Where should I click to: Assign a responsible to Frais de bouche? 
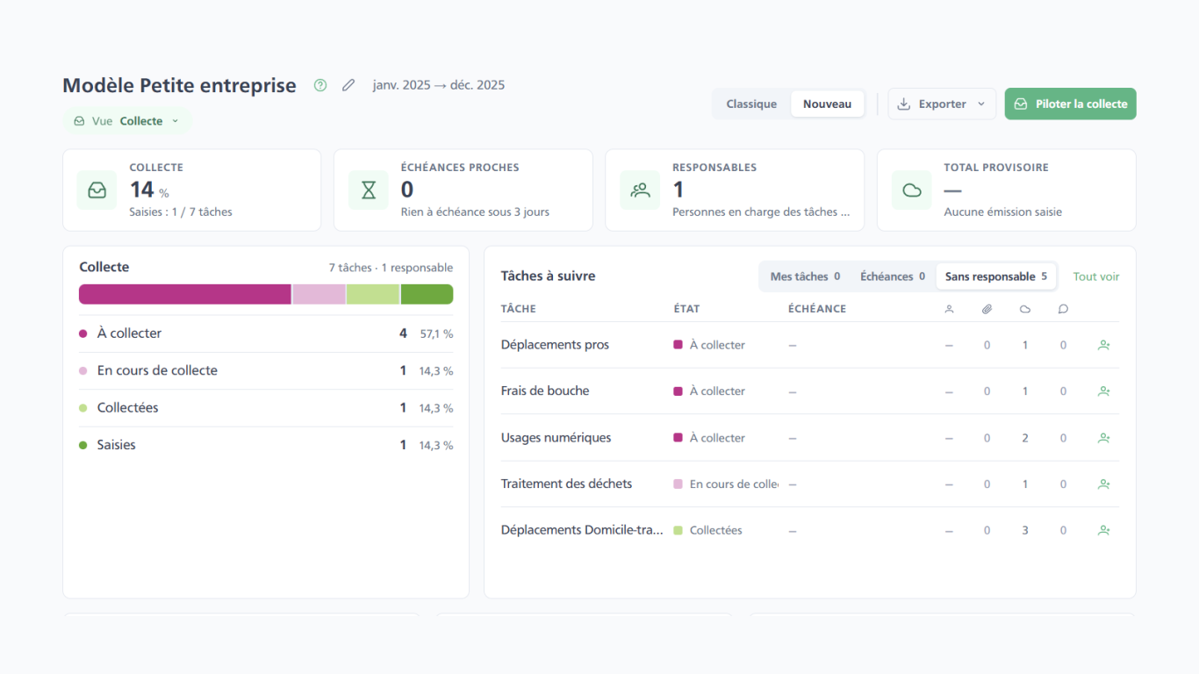(1104, 391)
